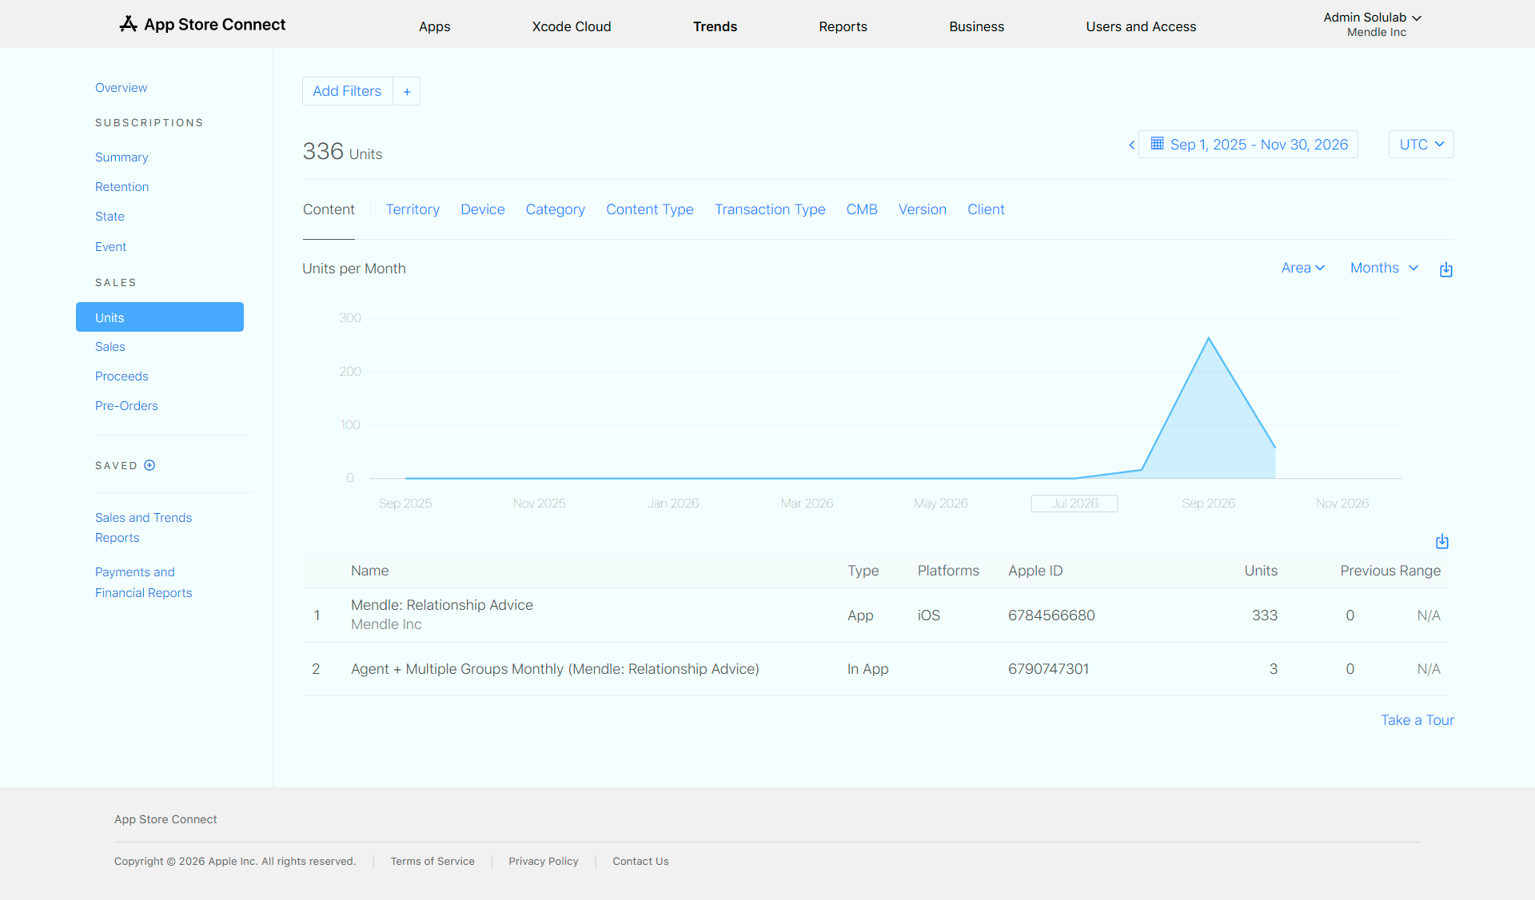Open the Months interval dropdown
The width and height of the screenshot is (1535, 900).
pos(1384,268)
